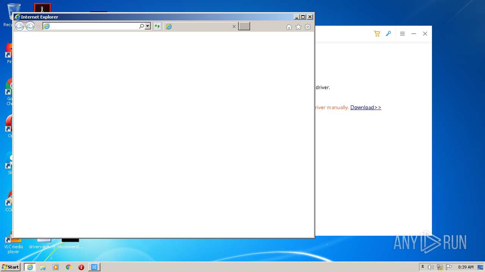Viewport: 485px width, 272px height.
Task: Select the blank Internet Explorer tab
Action: point(201,26)
